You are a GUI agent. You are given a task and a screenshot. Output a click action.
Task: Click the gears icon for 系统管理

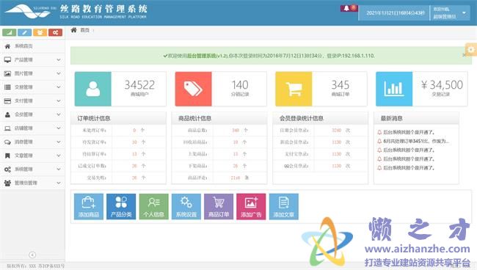(7, 169)
